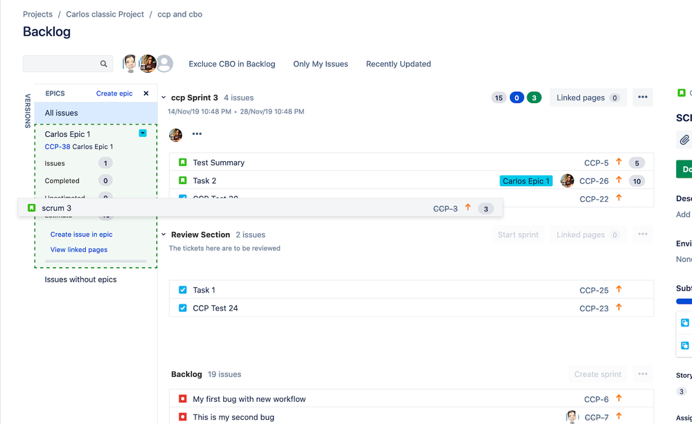Select Issues without epics
Viewport: 692px width, 424px height.
point(80,279)
